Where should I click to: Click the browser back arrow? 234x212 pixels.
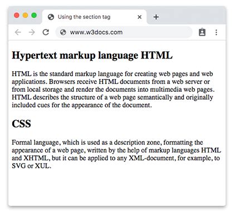click(x=18, y=32)
